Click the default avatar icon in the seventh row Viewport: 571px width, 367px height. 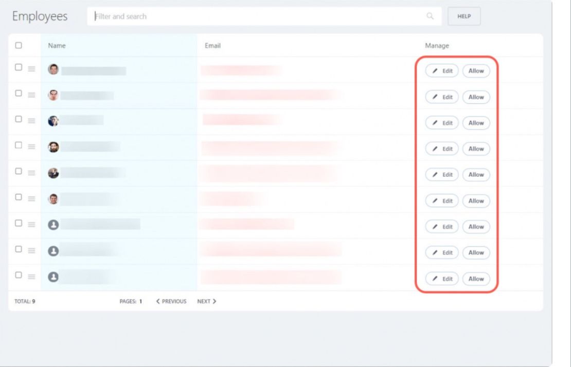click(x=53, y=225)
